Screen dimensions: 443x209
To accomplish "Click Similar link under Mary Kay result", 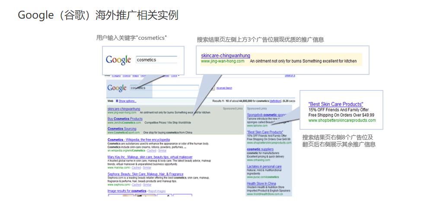I will (147, 168).
